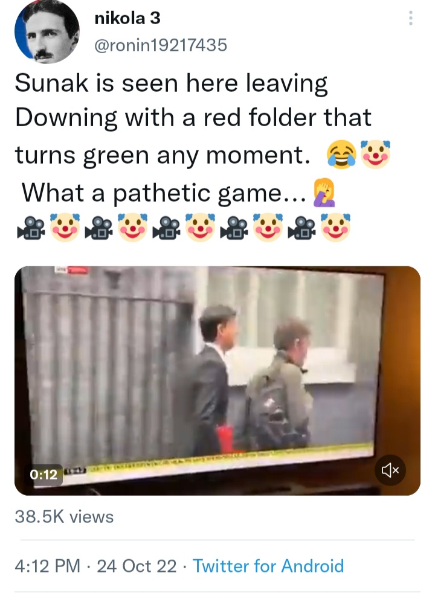The image size is (435, 596).
Task: Click the 24 Oct 22 date
Action: click(x=137, y=566)
